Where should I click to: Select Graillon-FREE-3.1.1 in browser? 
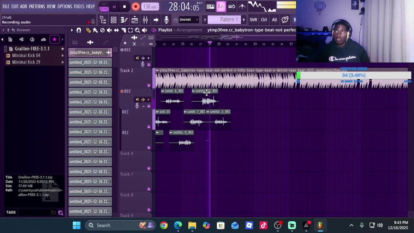(32, 49)
